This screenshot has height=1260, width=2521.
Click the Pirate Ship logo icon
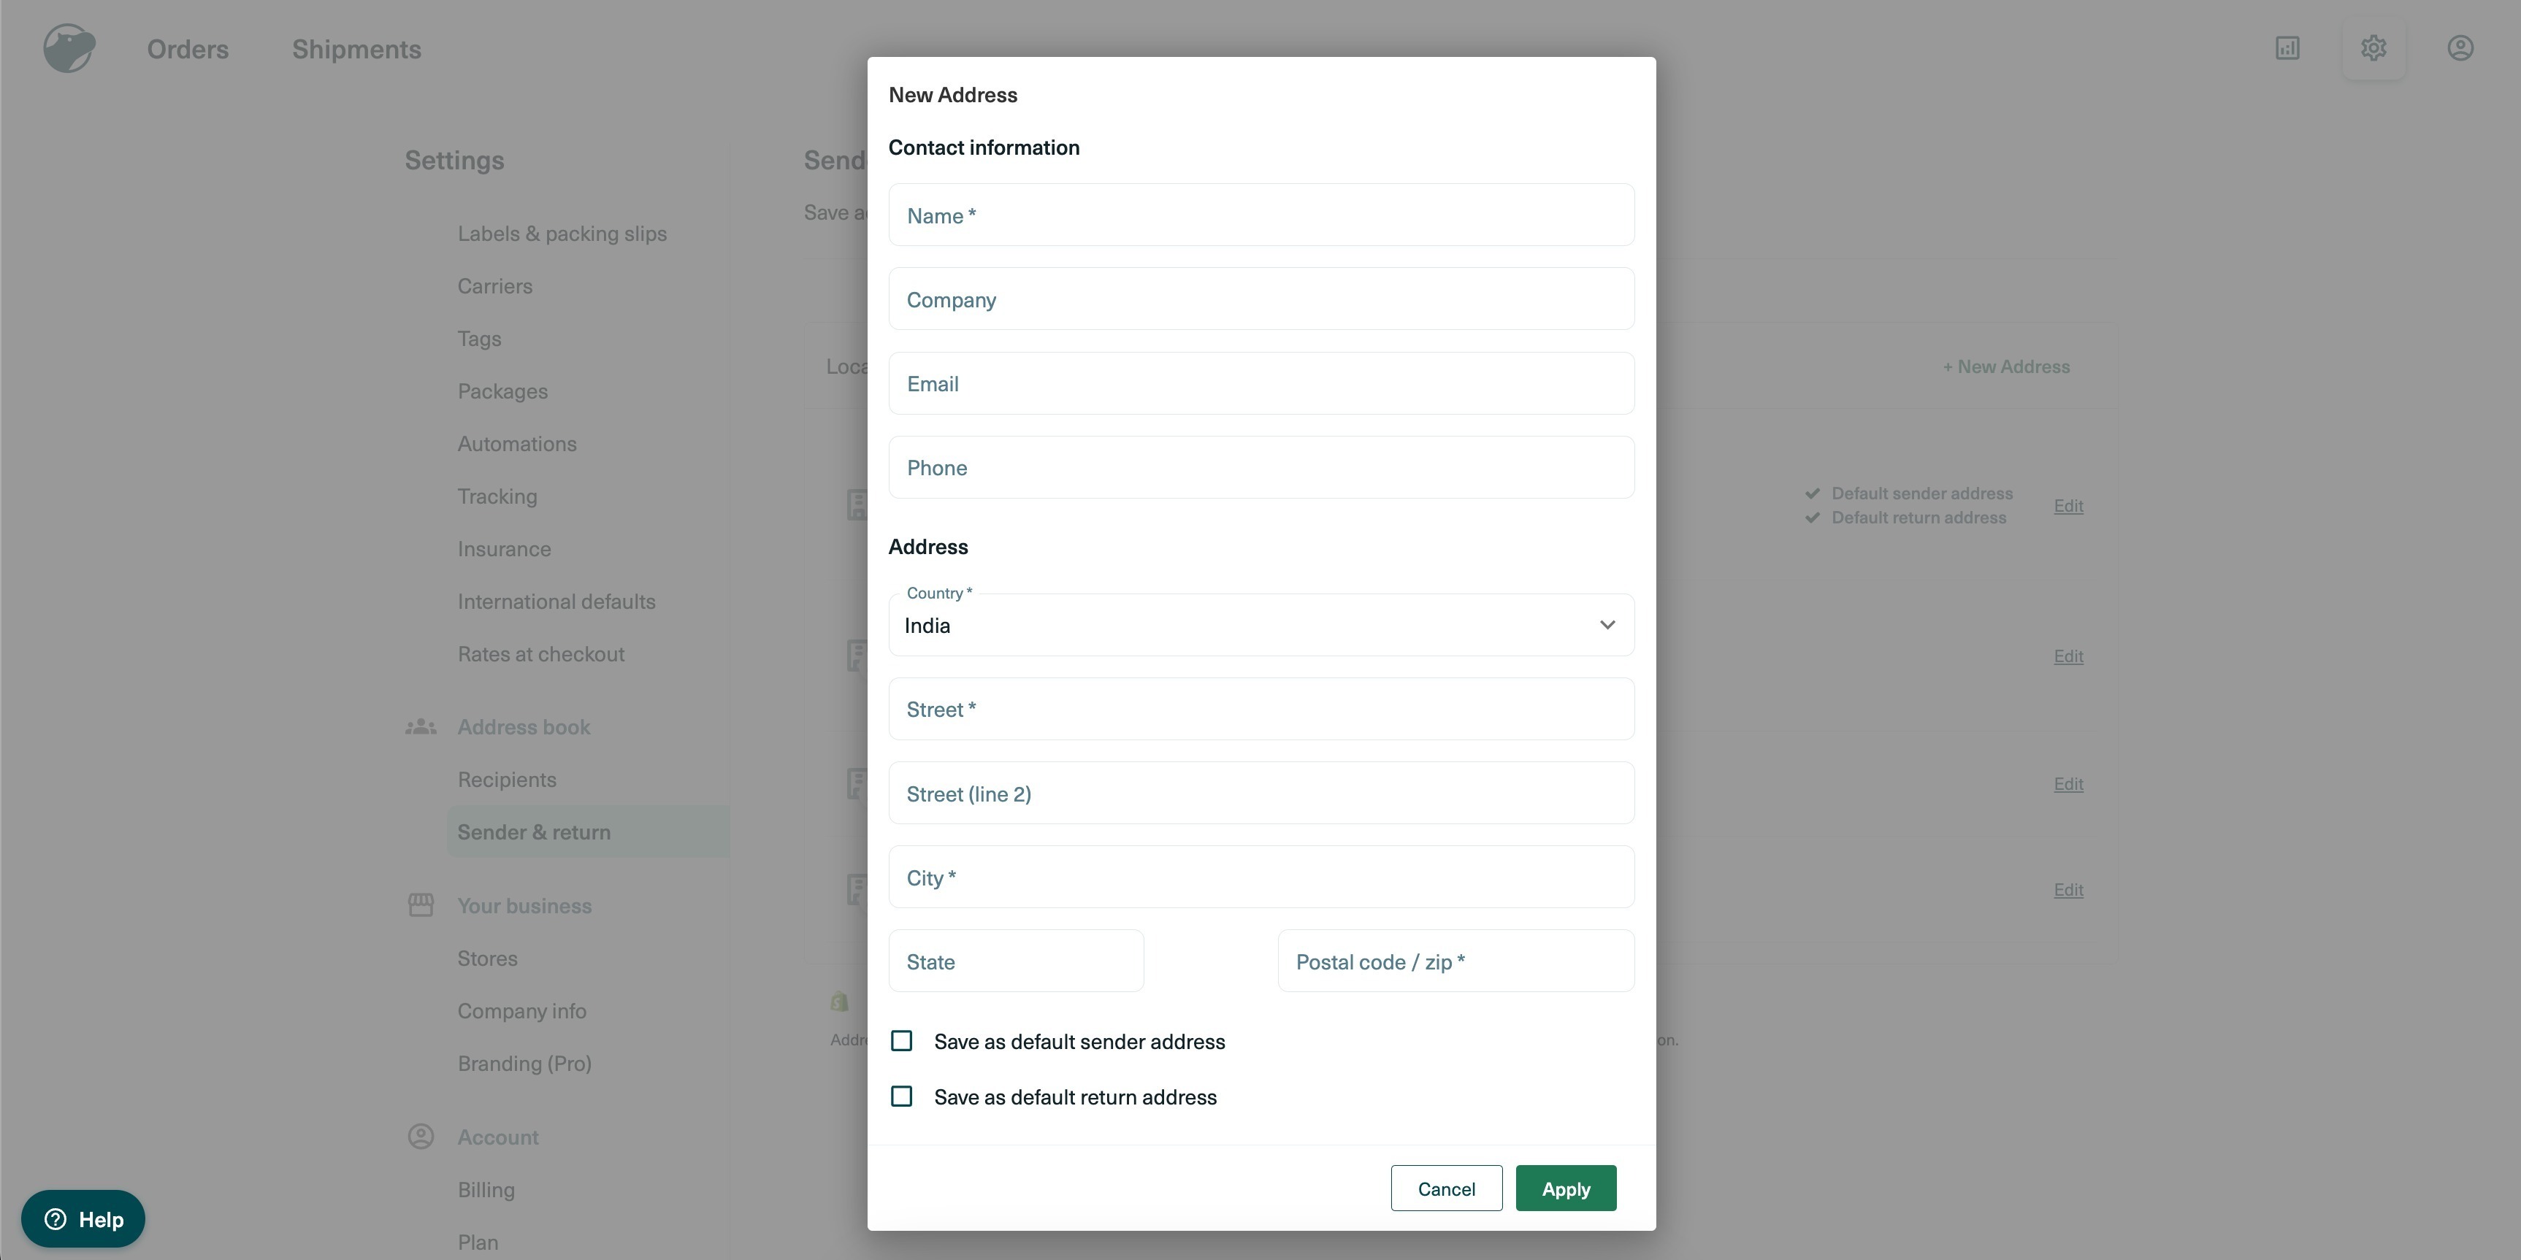click(69, 48)
